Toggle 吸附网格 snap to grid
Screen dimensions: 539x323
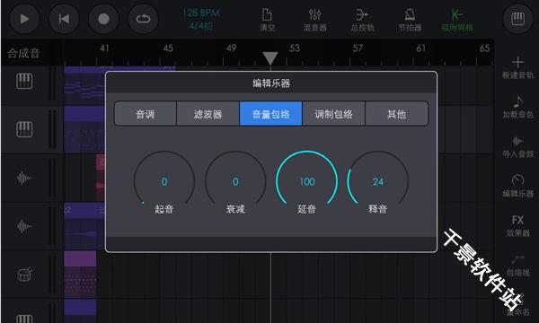click(x=457, y=20)
